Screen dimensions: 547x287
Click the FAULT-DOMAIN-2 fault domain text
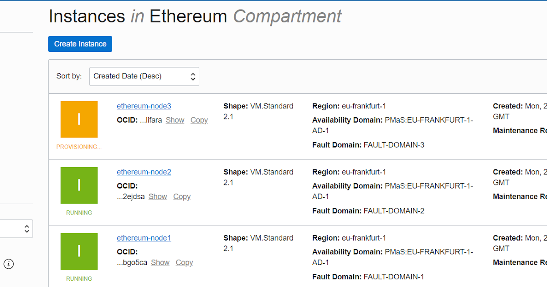coord(394,211)
